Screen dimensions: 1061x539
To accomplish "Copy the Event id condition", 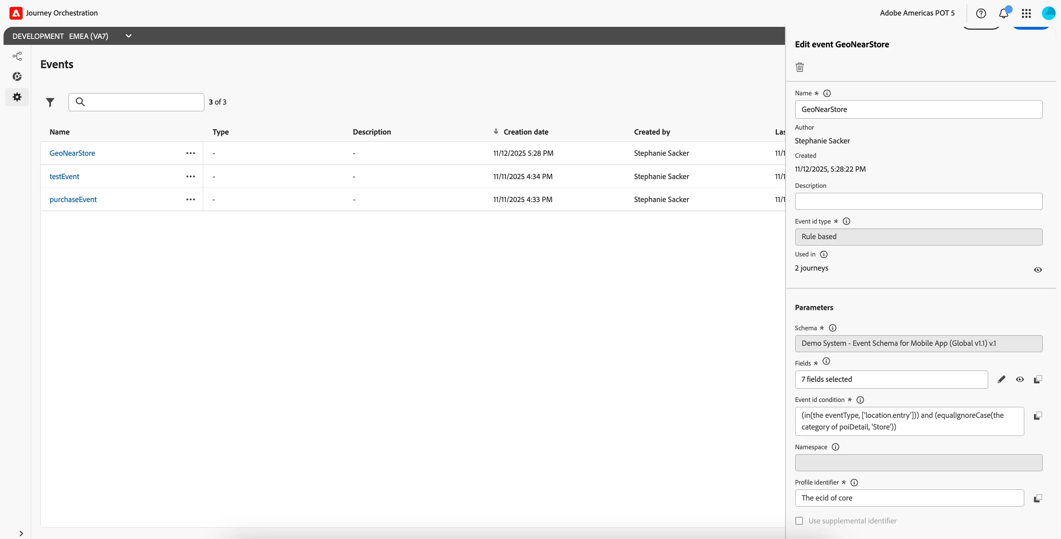I will 1038,415.
